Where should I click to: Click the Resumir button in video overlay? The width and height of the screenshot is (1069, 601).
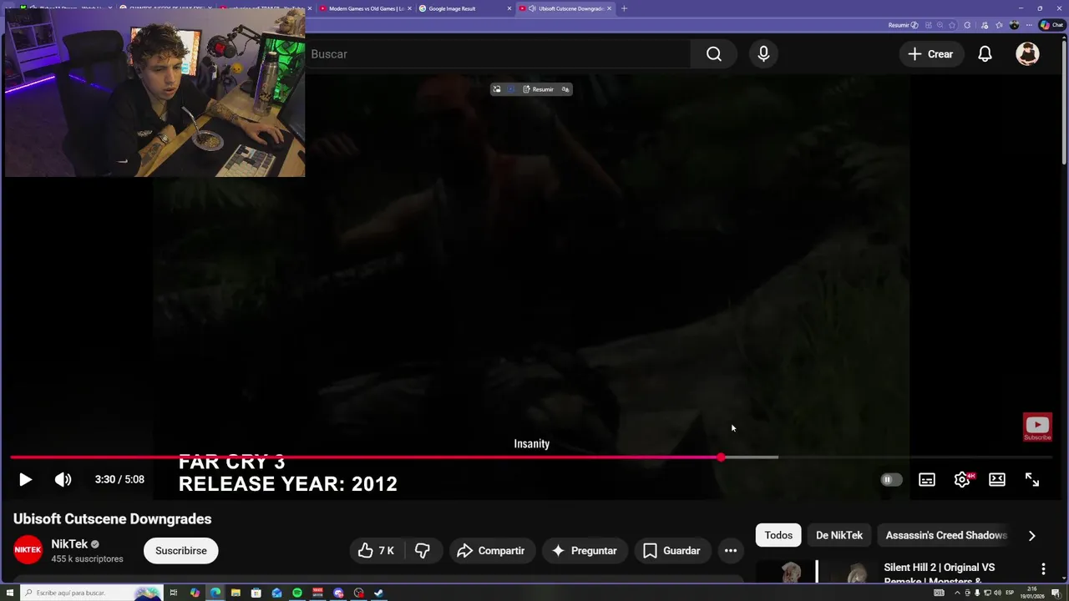(x=538, y=89)
